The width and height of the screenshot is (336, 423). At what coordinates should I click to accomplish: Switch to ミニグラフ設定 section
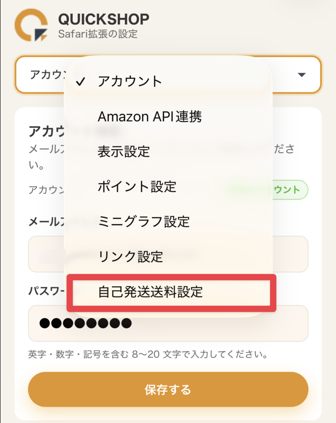[144, 221]
